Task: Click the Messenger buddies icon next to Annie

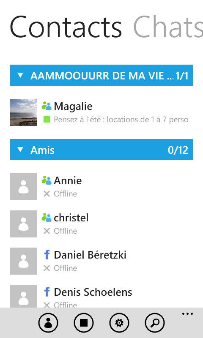Action: coord(47,180)
